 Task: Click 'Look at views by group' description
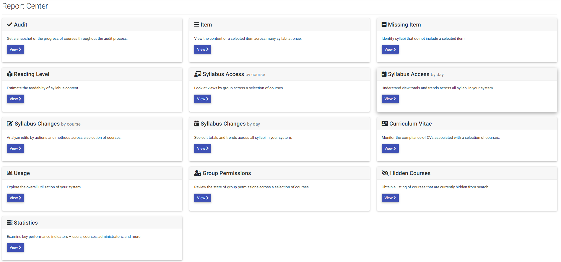click(x=239, y=88)
